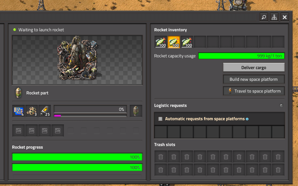The width and height of the screenshot is (298, 186).
Task: Select the highlighted fish stack in rocket inventory
Action: coord(174,42)
